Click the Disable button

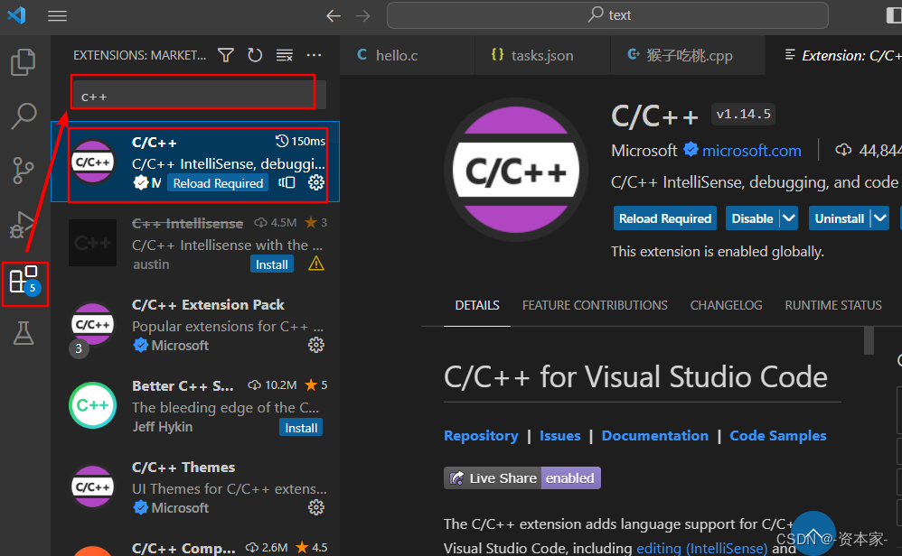(x=753, y=218)
